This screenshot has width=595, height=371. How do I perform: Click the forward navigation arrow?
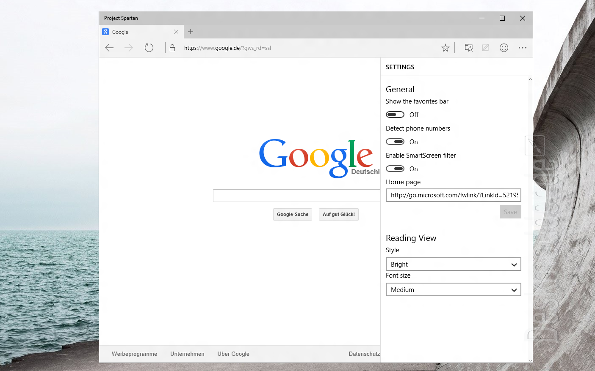pos(129,48)
